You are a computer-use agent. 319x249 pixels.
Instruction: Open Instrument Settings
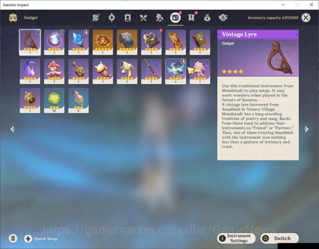coord(236,238)
